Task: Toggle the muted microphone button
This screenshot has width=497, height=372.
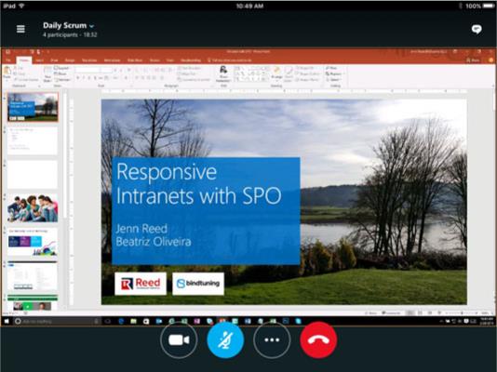Action: tap(225, 340)
